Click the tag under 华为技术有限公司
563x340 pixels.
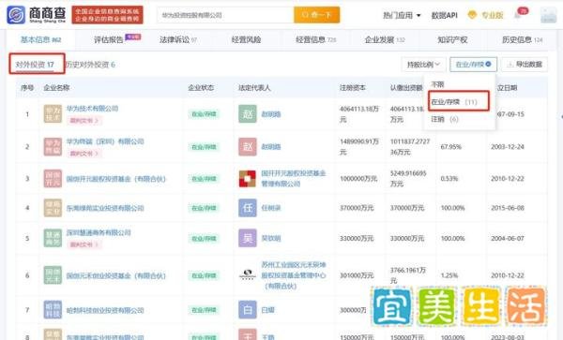pos(84,121)
